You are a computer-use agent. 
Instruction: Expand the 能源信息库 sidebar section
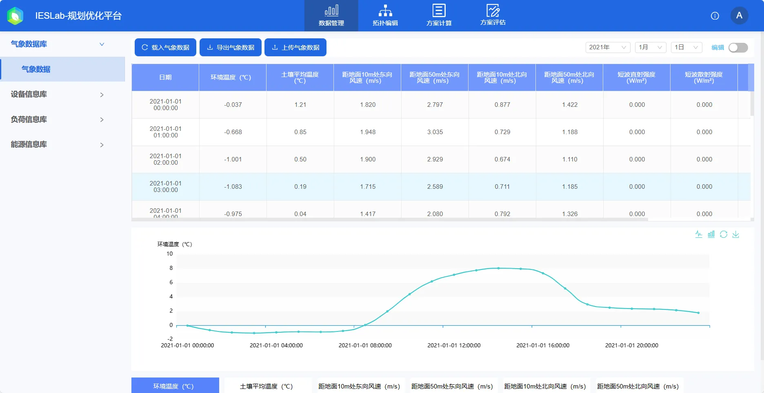click(x=62, y=144)
